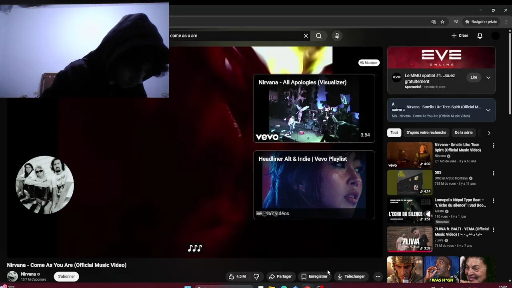Open Smells Like Teen Spirit thumbnail
Image resolution: width=512 pixels, height=288 pixels.
(410, 155)
